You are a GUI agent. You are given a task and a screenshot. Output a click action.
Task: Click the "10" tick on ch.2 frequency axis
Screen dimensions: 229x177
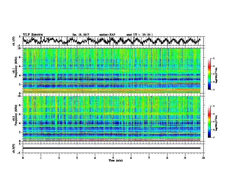click(x=20, y=96)
